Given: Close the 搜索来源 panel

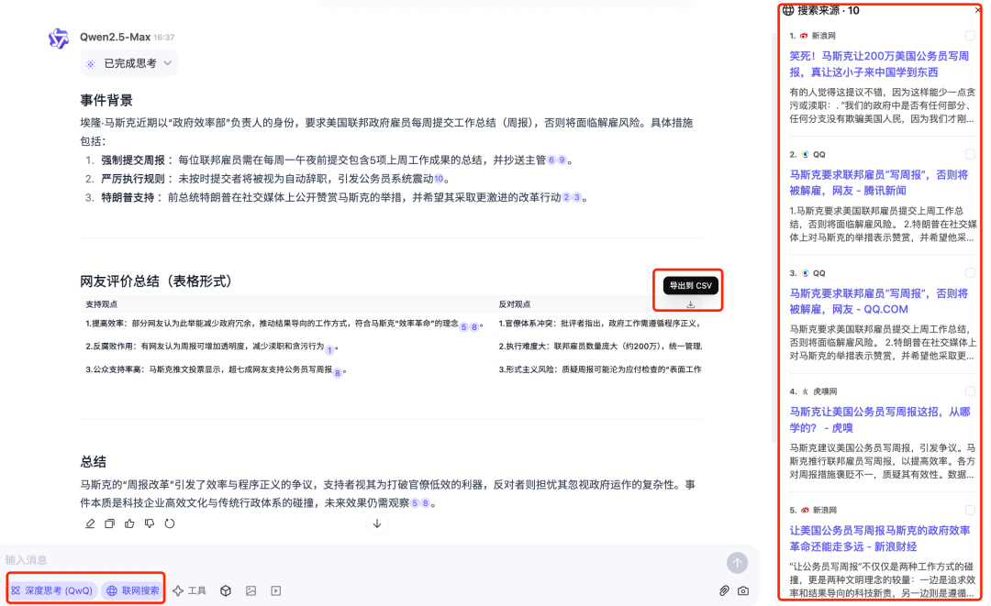Looking at the screenshot, I should coord(978,9).
